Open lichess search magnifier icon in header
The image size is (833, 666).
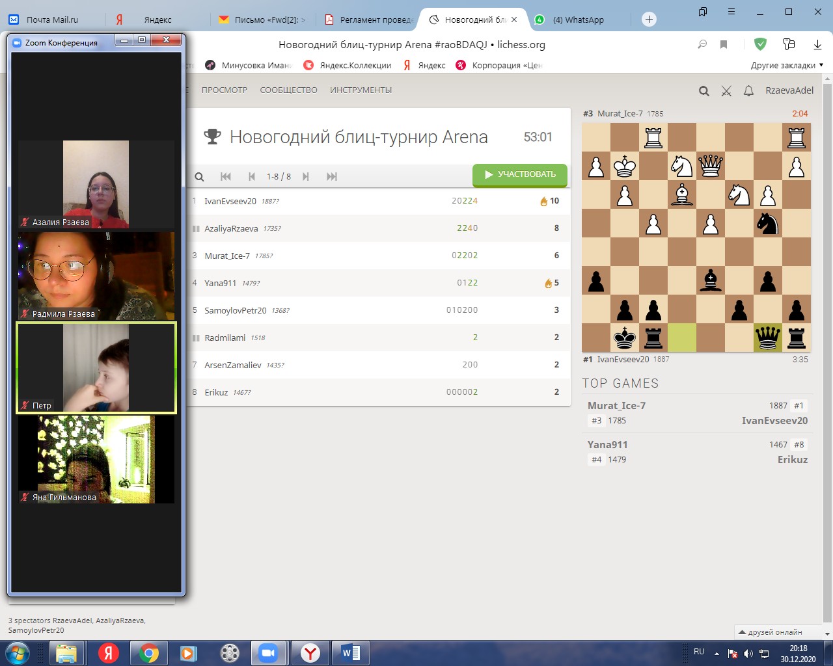[703, 91]
